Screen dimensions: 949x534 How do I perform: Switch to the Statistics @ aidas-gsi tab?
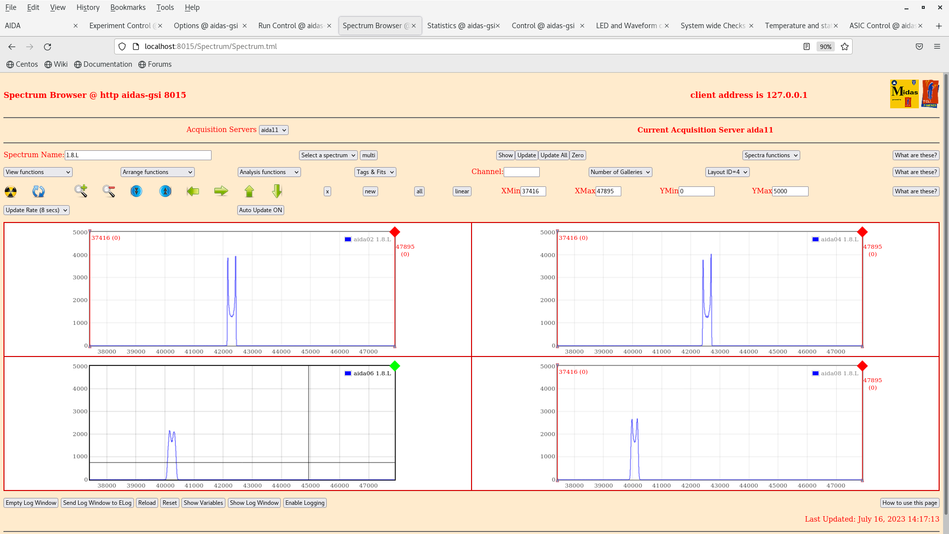pos(460,26)
